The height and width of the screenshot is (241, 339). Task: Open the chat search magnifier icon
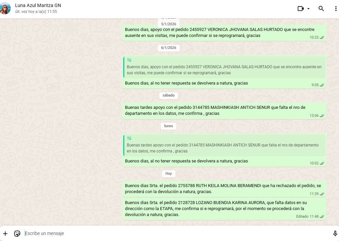point(321,9)
